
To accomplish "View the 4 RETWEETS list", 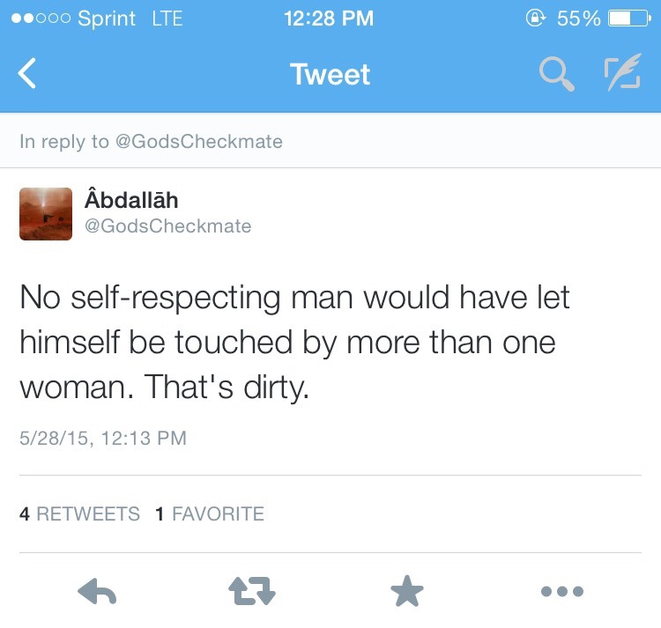I will point(79,513).
